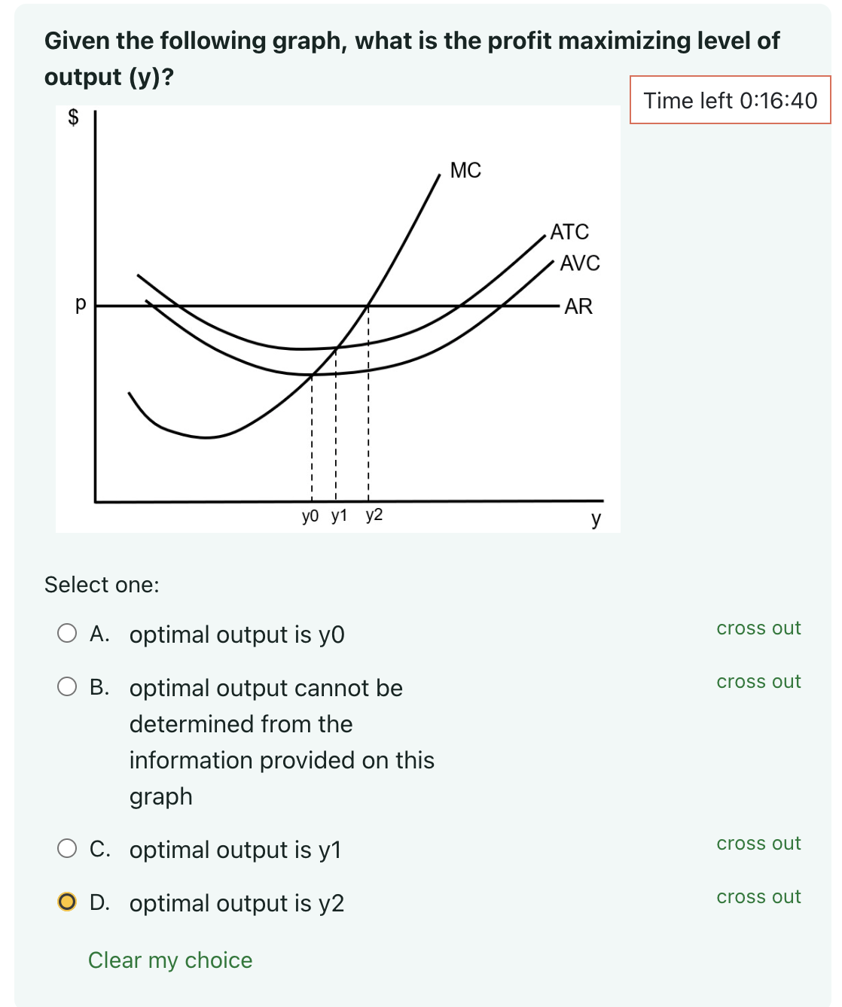Screen dimensions: 842x1007
Task: Select radio button for option C
Action: (x=69, y=849)
